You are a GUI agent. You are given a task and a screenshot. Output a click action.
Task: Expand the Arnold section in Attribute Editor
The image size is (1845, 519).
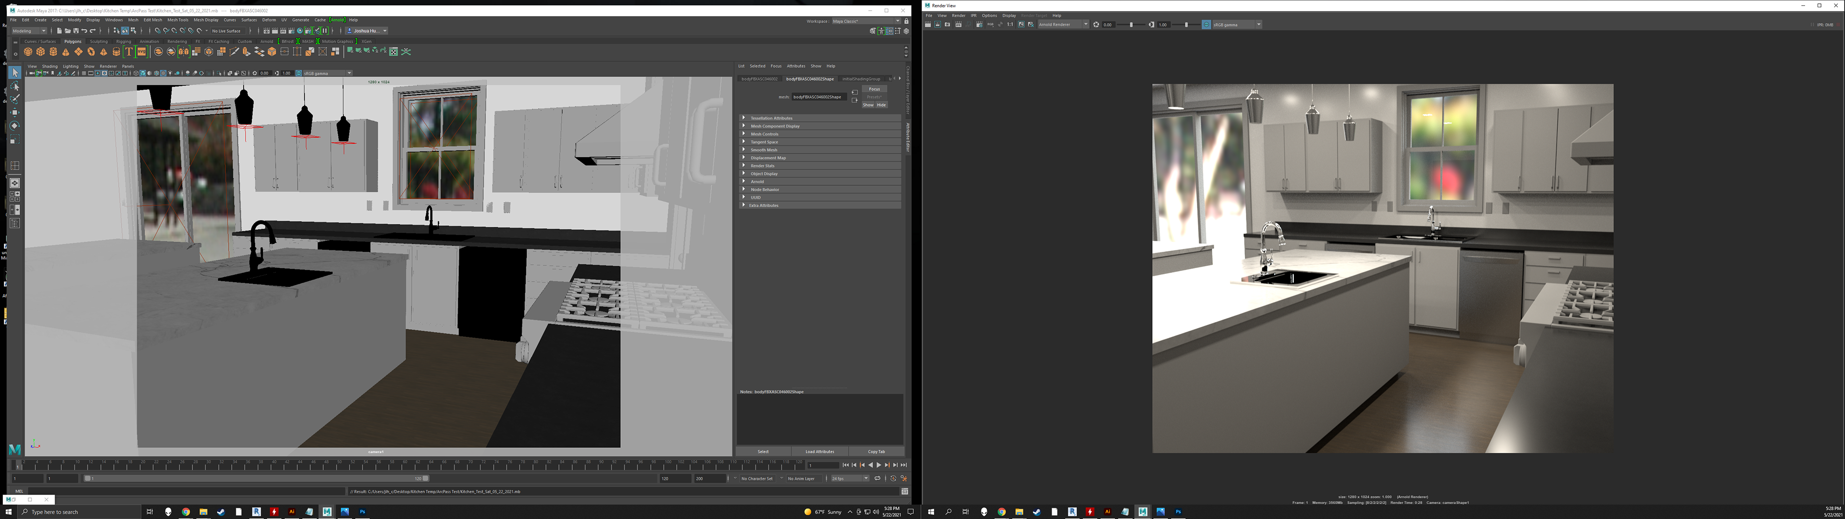tap(757, 181)
